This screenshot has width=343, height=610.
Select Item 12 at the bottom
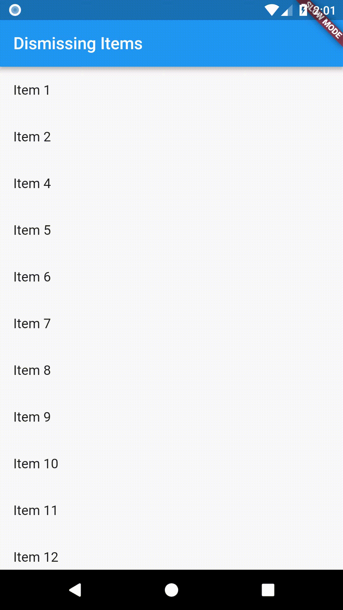click(x=36, y=557)
